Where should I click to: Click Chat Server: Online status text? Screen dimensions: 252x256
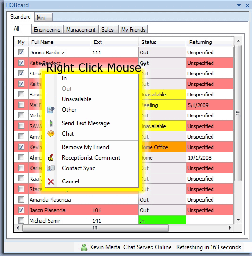point(148,247)
